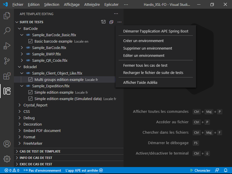Click the stop circle icon after "L'app APE est arrêtée"
Image resolution: width=232 pixels, height=174 pixels.
[101, 171]
